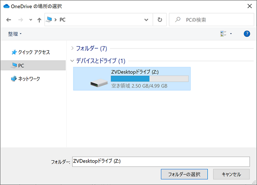Click the フォルダー name input field
The height and width of the screenshot is (185, 257).
[161, 162]
